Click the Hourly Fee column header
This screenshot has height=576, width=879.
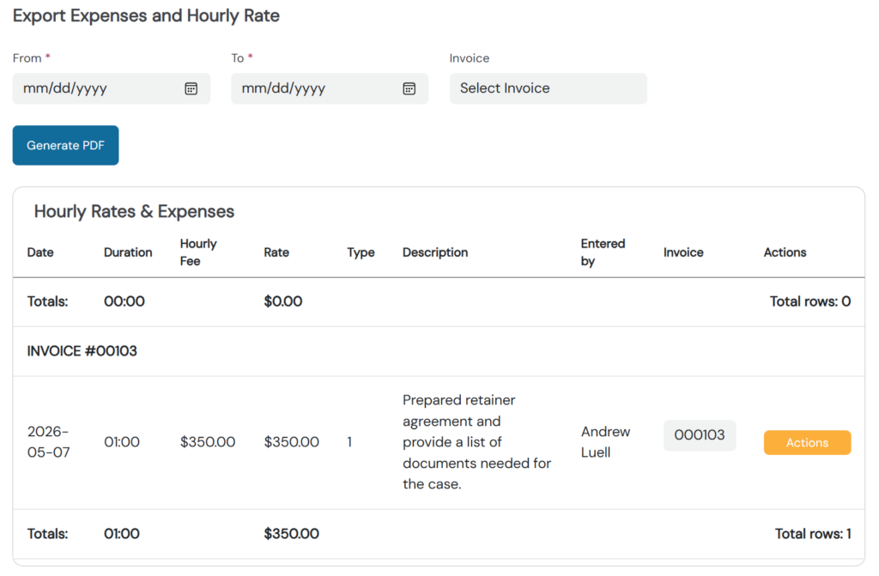point(198,252)
